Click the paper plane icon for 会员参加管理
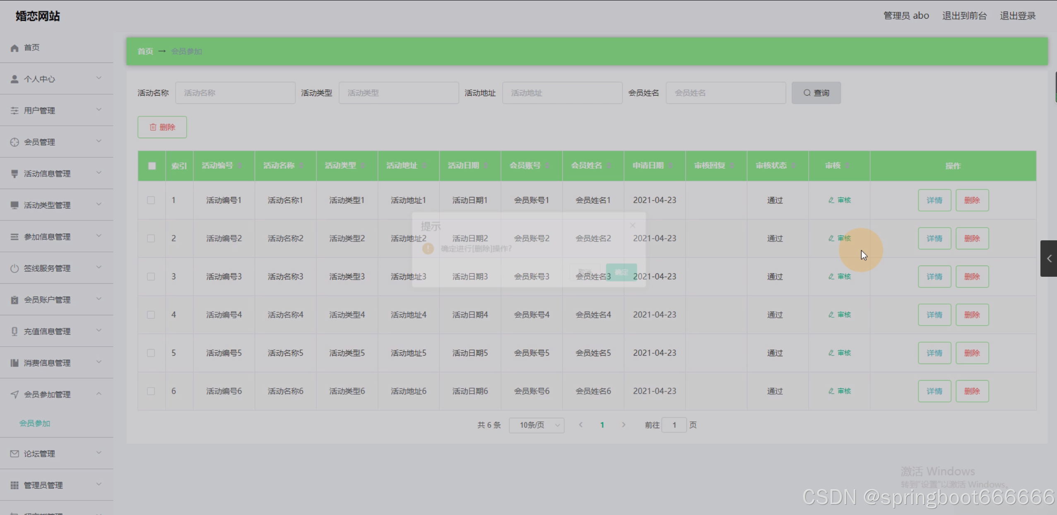1057x515 pixels. pos(14,395)
